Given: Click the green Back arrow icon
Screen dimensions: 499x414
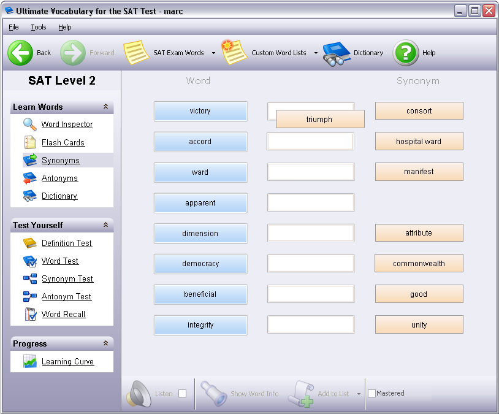Looking at the screenshot, I should (x=20, y=53).
